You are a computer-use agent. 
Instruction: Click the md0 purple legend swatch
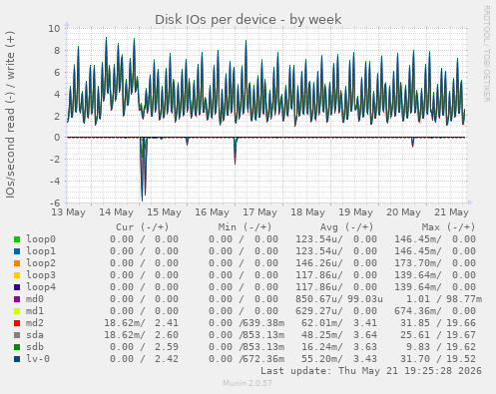(x=17, y=299)
